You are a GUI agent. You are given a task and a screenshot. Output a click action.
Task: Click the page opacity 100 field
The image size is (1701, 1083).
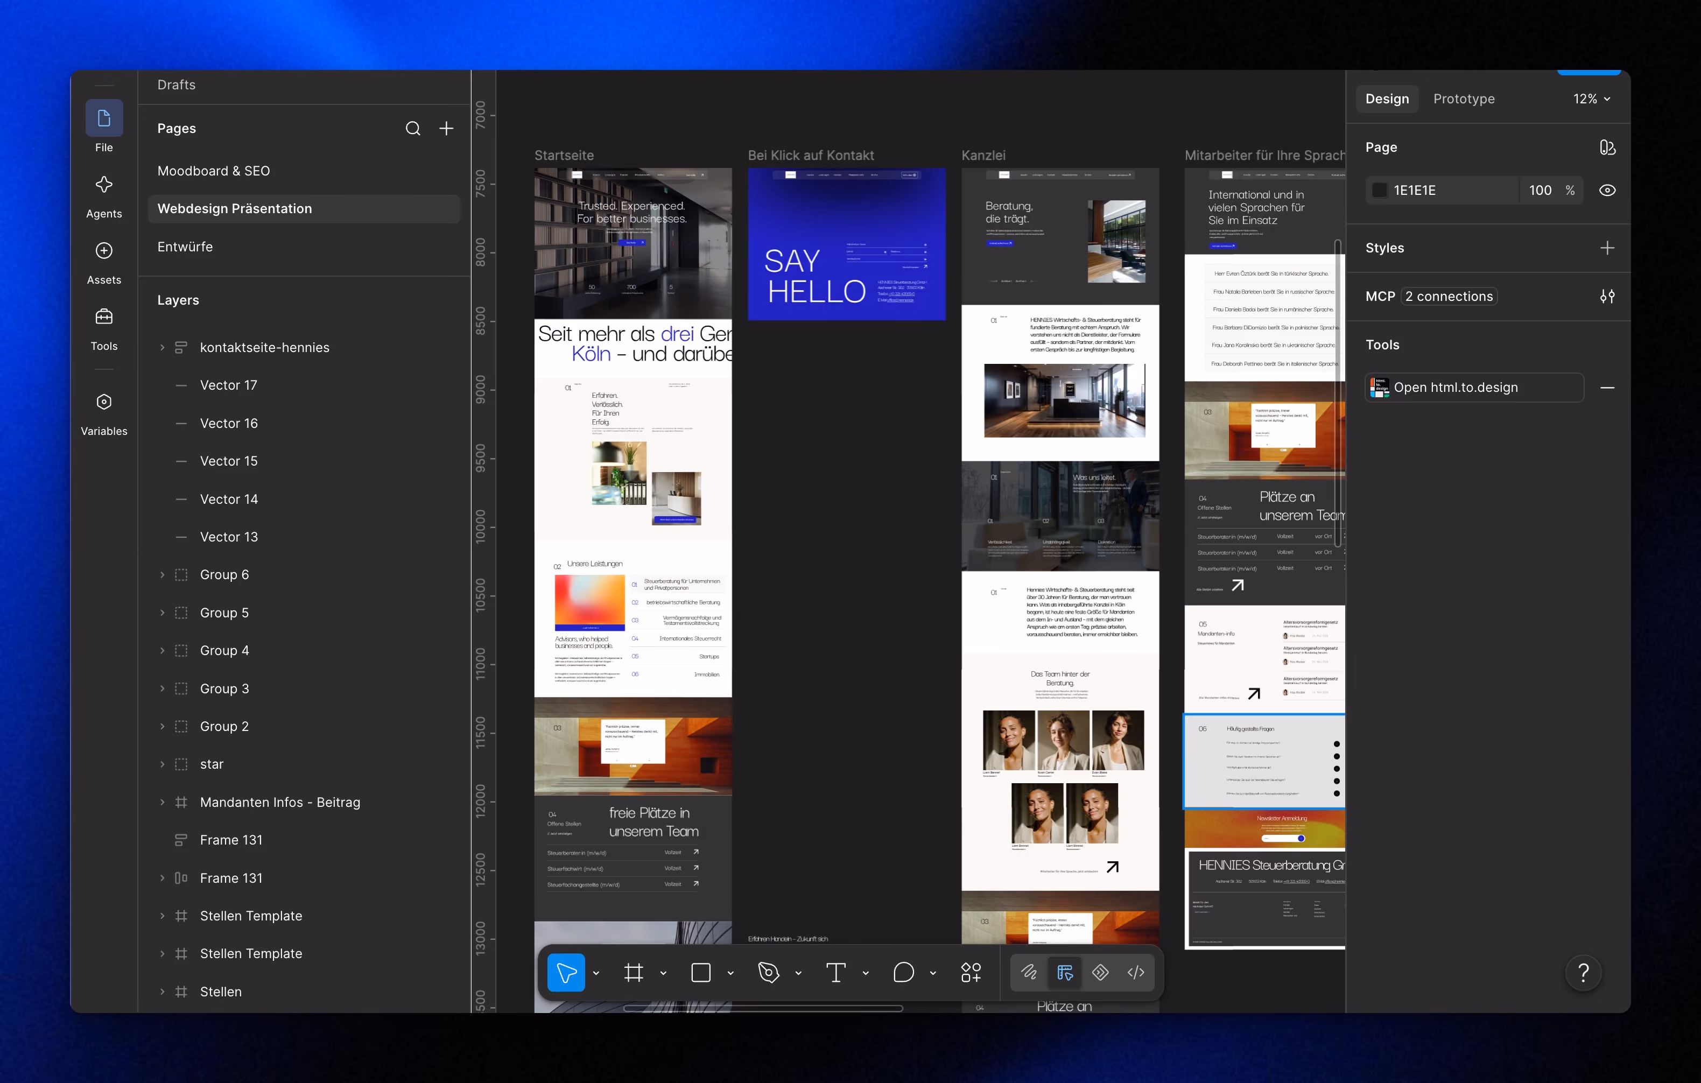click(1540, 191)
